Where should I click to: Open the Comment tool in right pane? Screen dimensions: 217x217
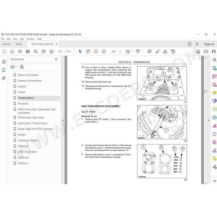(215, 93)
